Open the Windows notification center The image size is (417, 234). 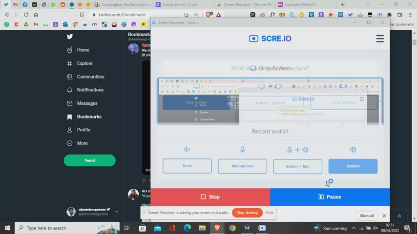point(407,228)
